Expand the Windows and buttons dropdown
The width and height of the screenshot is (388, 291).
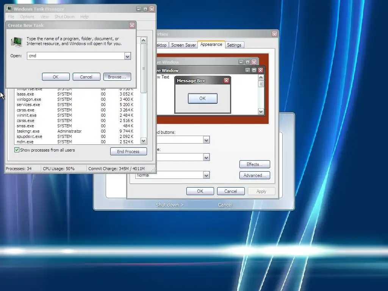[206, 140]
